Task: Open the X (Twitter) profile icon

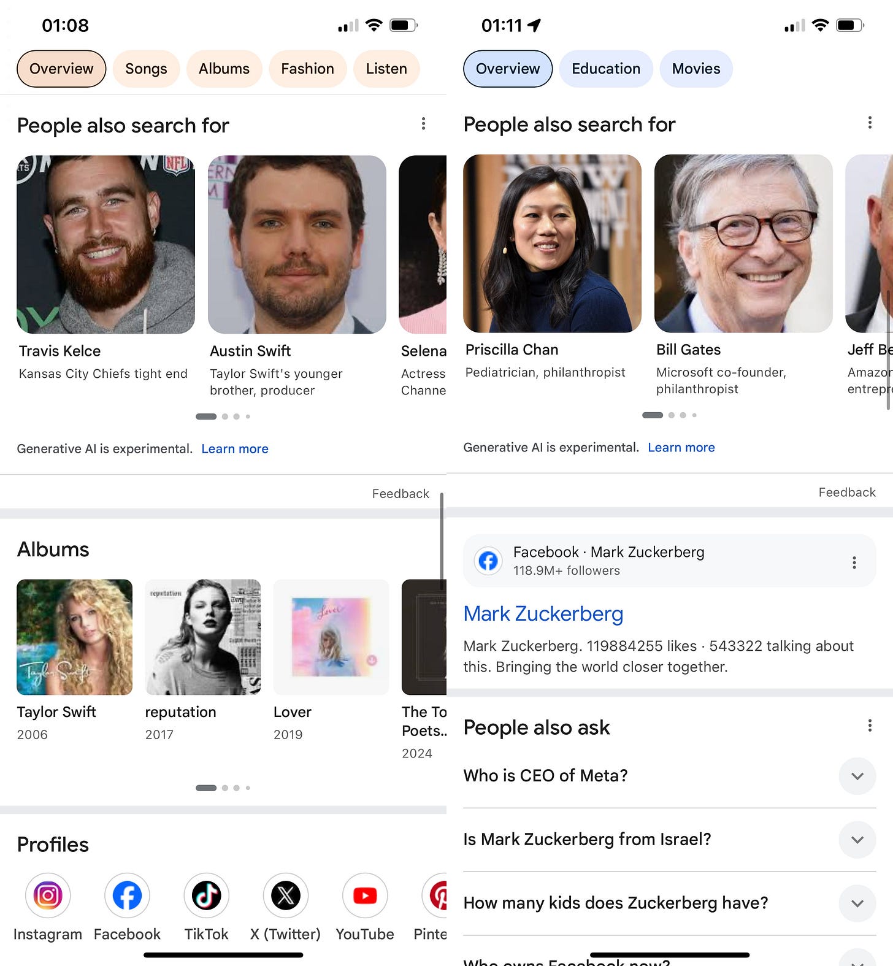Action: 285,895
